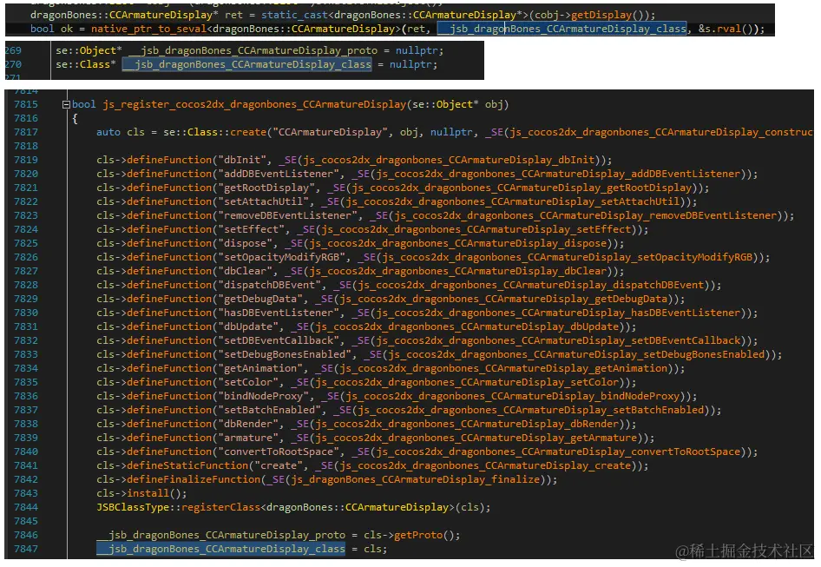Click line number 7830

(26, 313)
